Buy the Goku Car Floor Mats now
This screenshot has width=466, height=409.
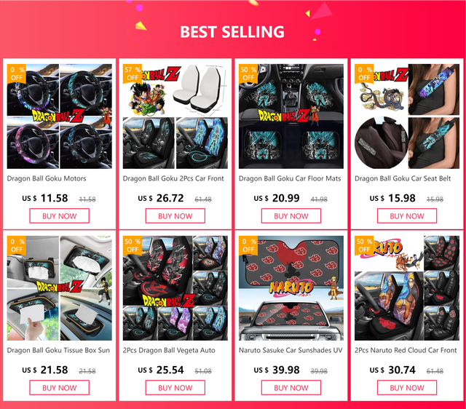point(291,216)
